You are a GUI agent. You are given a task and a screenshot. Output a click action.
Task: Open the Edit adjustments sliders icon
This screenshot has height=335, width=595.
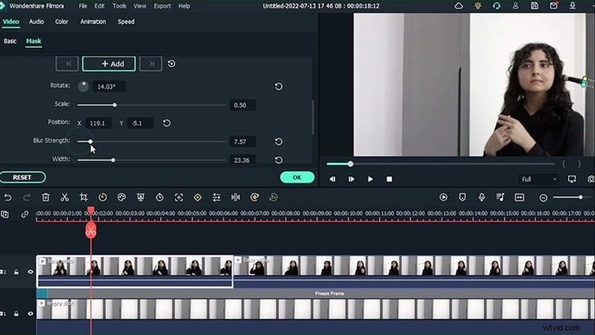(x=216, y=197)
